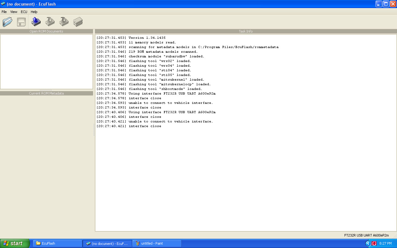The height and width of the screenshot is (248, 397).
Task: Click the flashing tool "sti04" loaded line
Action: (144, 70)
